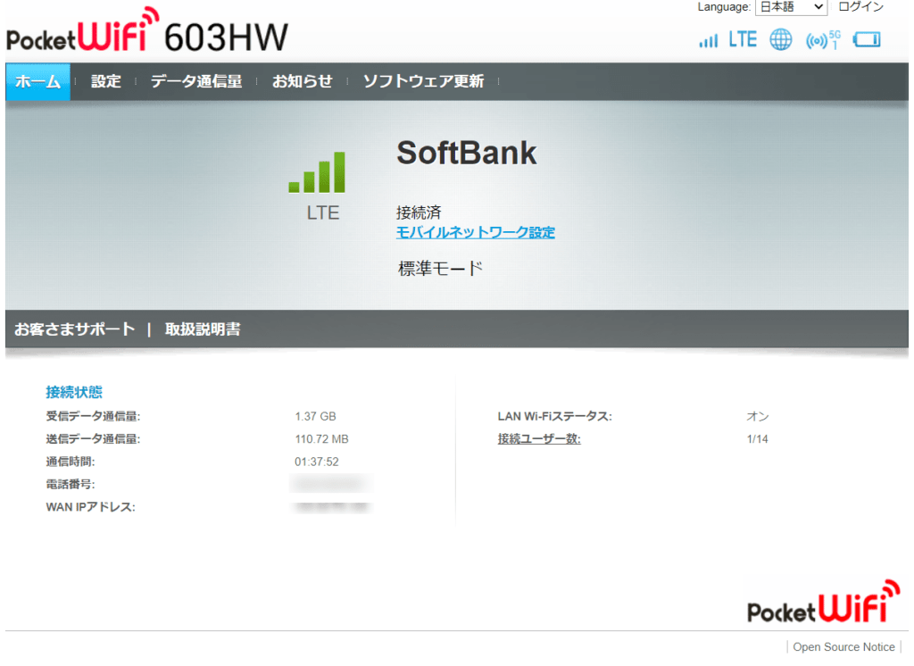Click the 電話番号 label

pyautogui.click(x=71, y=485)
